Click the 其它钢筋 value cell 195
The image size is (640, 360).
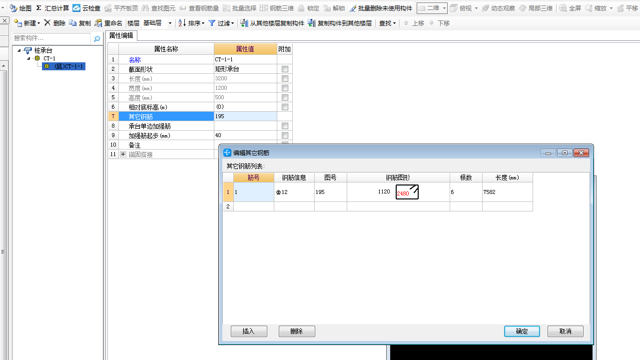[245, 116]
